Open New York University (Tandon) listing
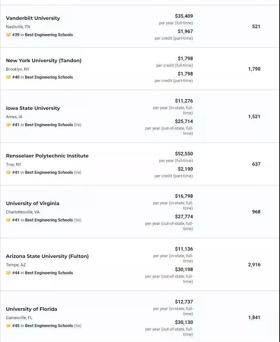280x342 pixels. pos(44,60)
